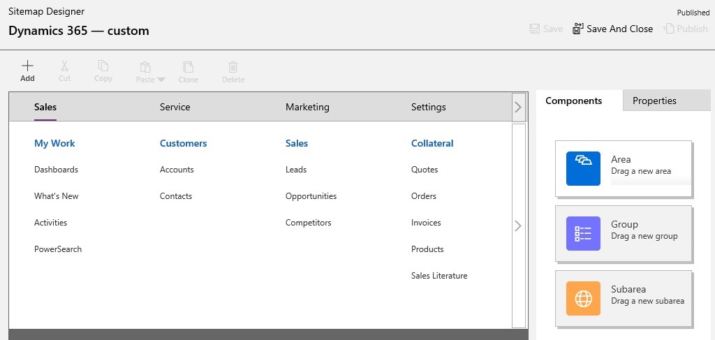Select the purple Group component icon
715x340 pixels.
point(583,233)
